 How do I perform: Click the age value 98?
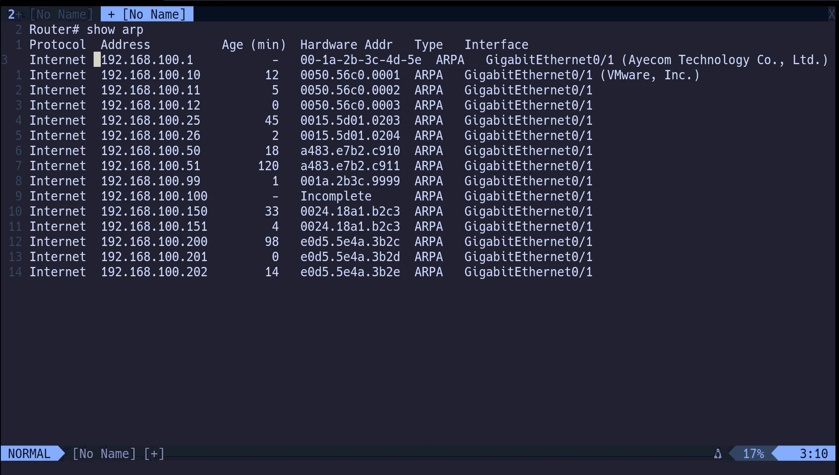(272, 242)
